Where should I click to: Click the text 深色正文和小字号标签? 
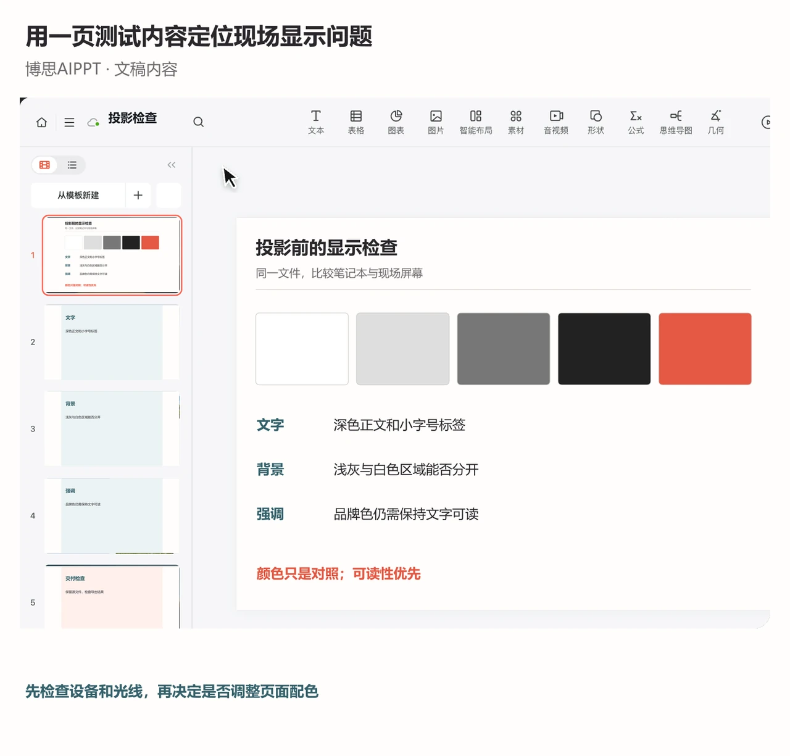click(x=399, y=425)
